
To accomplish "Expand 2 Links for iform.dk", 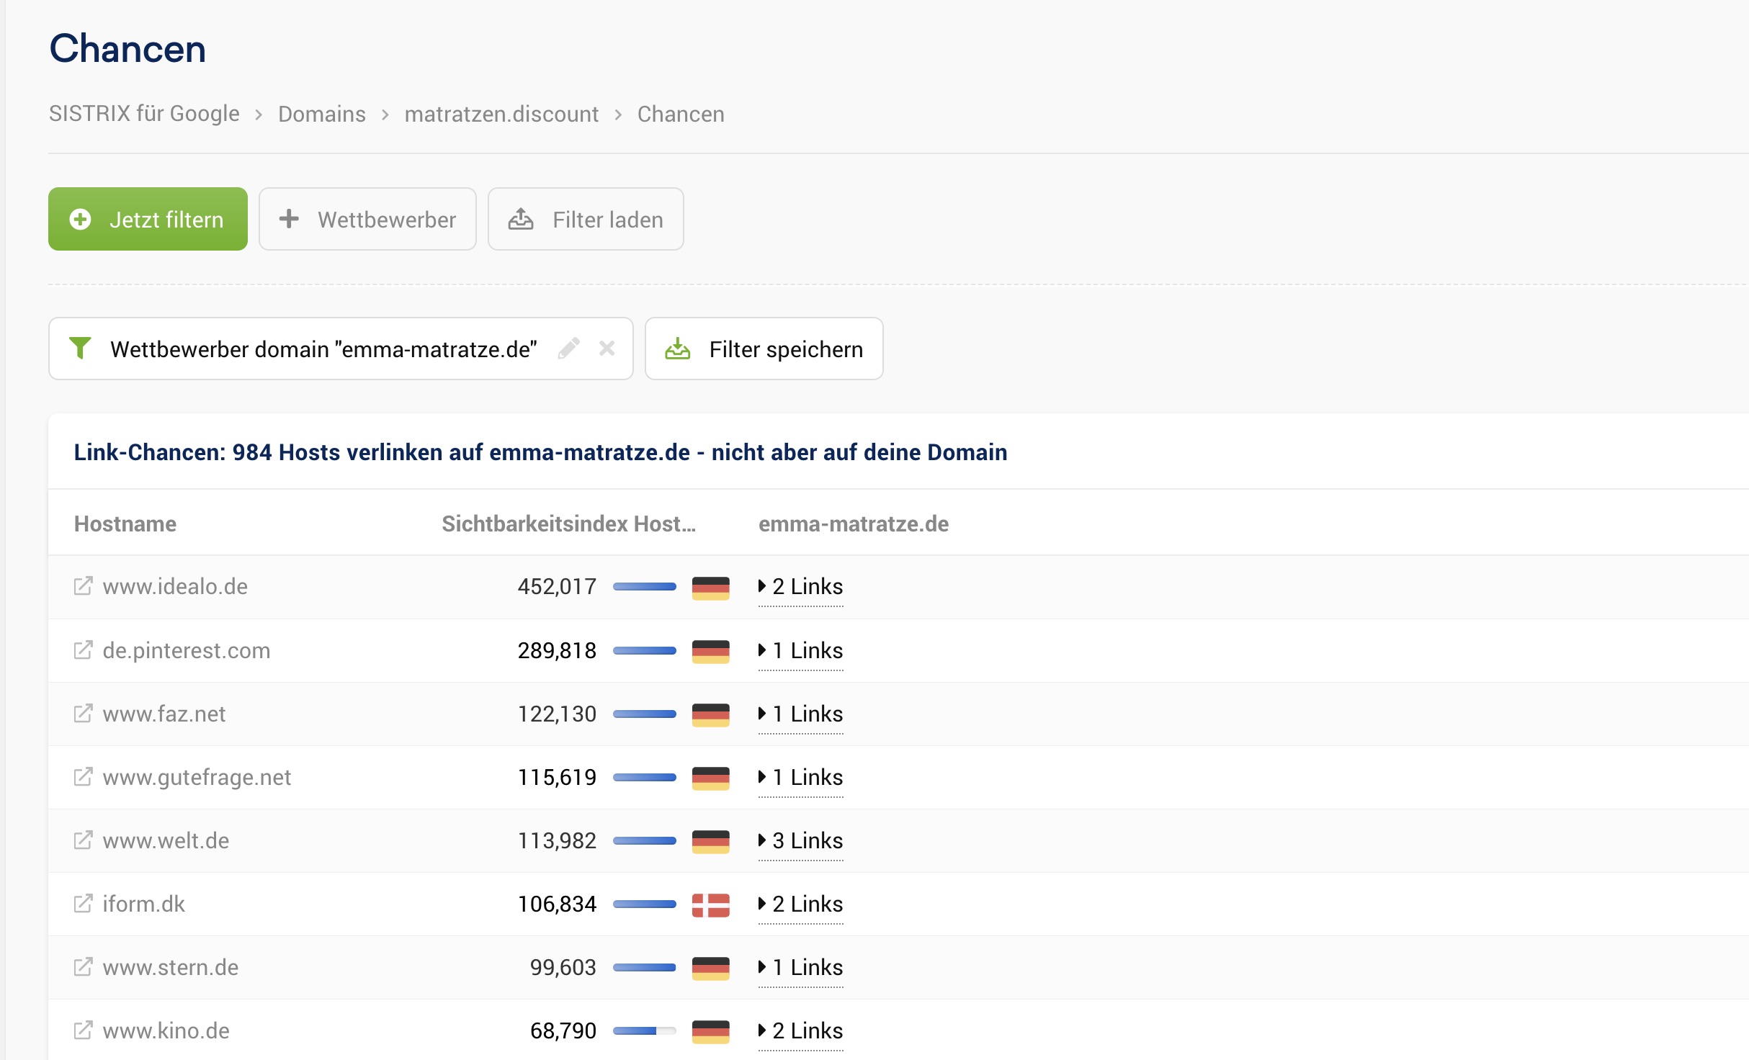I will (x=800, y=904).
